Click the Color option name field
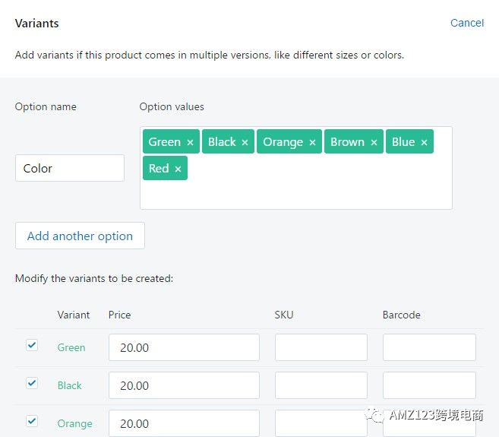The width and height of the screenshot is (499, 437). tap(70, 168)
